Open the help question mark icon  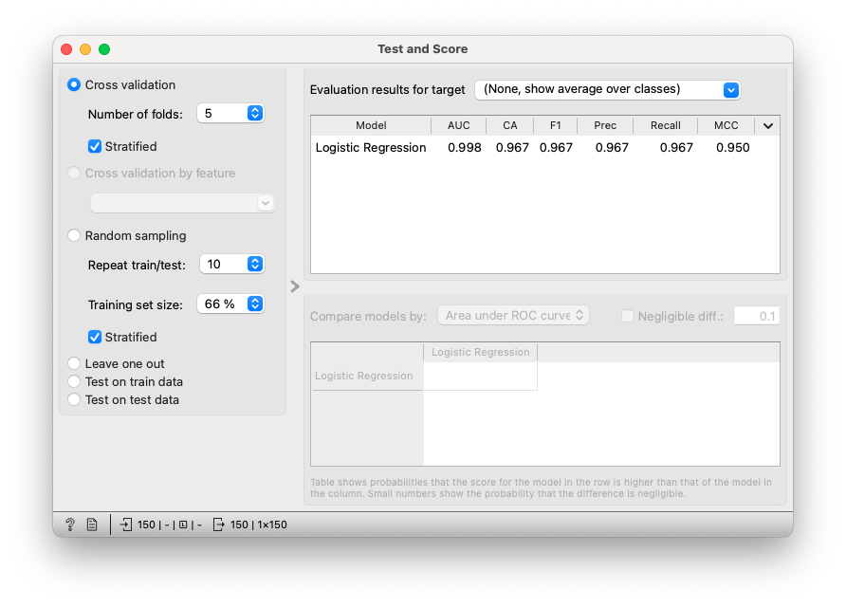pos(69,524)
